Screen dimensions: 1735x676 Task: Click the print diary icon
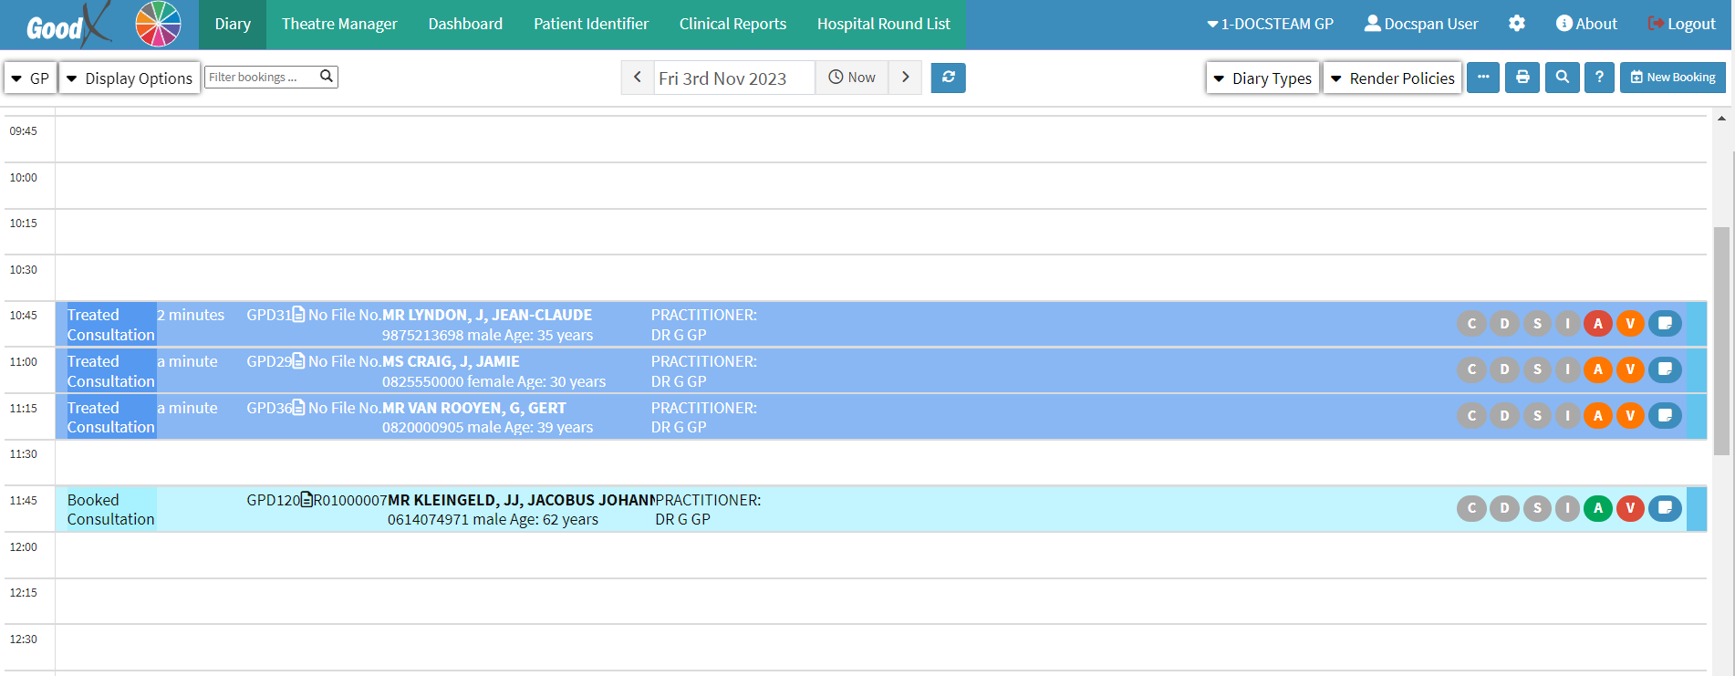[1522, 78]
